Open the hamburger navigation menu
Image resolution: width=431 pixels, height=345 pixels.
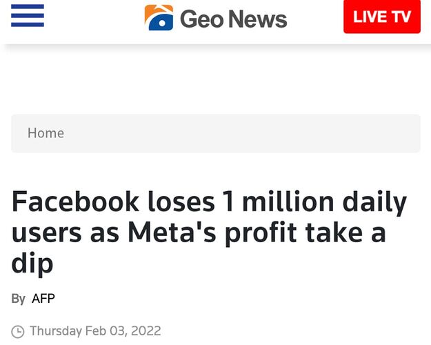[x=28, y=15]
